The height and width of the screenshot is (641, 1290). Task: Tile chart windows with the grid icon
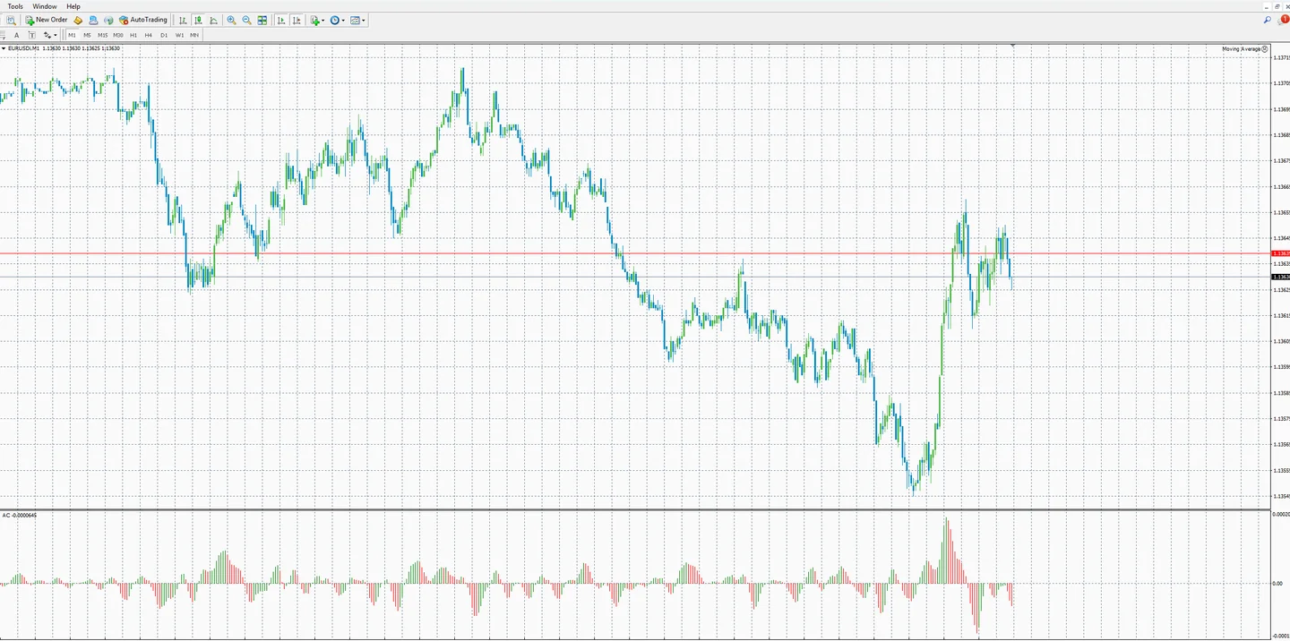262,20
